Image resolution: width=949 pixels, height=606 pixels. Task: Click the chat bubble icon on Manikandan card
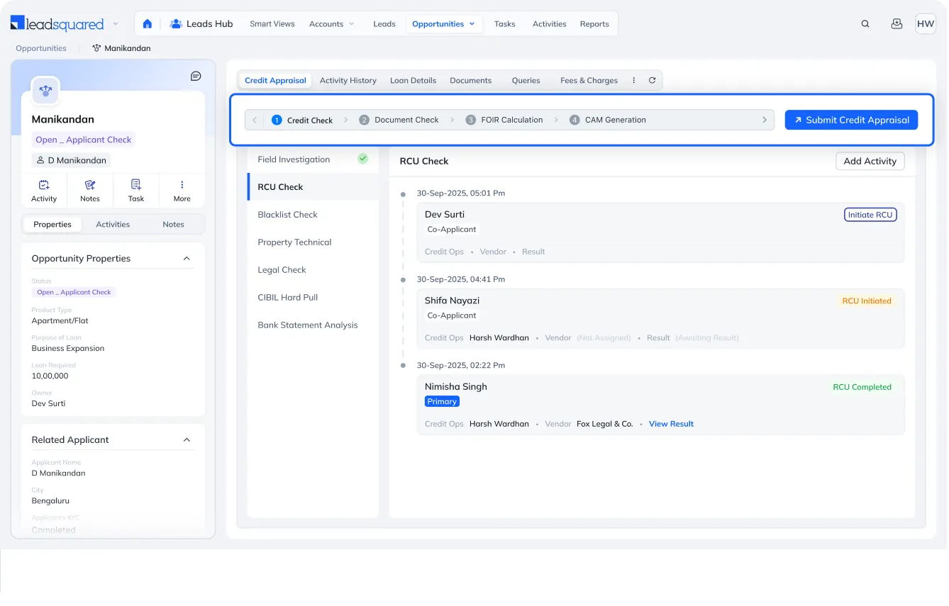(196, 77)
